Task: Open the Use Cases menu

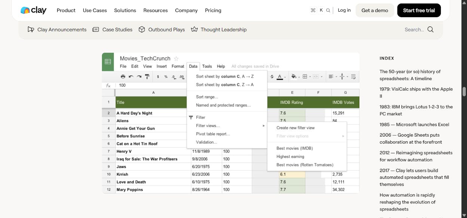Action: [95, 10]
